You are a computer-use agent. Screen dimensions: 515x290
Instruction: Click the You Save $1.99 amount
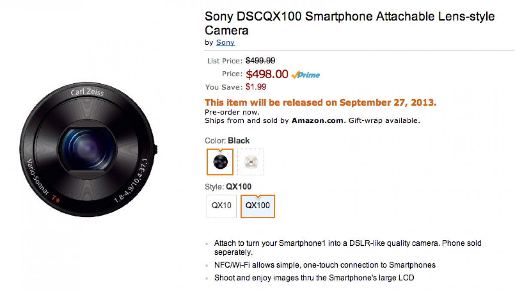tap(256, 87)
